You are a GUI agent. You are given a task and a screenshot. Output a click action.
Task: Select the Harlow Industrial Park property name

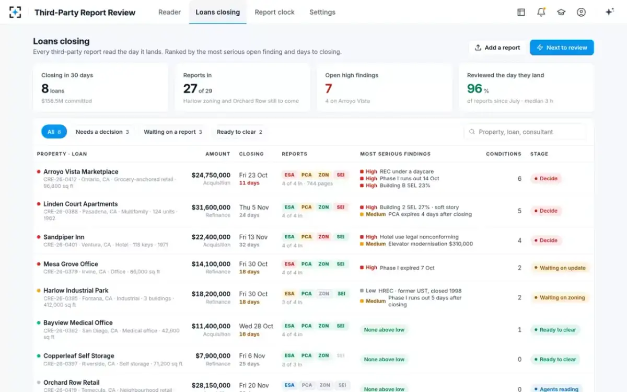coord(76,291)
